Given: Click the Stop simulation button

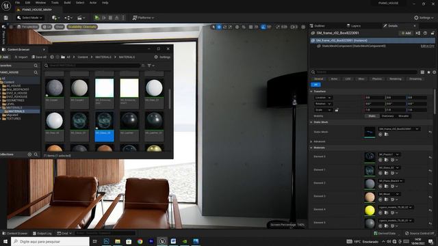Looking at the screenshot, I should [x=110, y=18].
